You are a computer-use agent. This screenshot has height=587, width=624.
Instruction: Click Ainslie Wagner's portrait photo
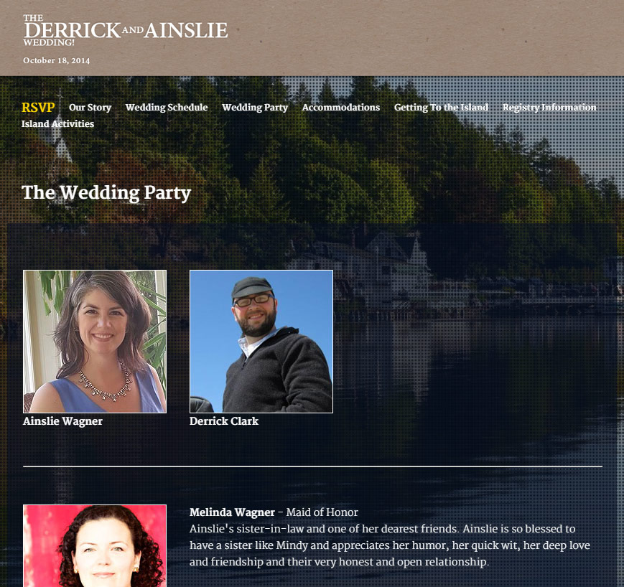[95, 342]
